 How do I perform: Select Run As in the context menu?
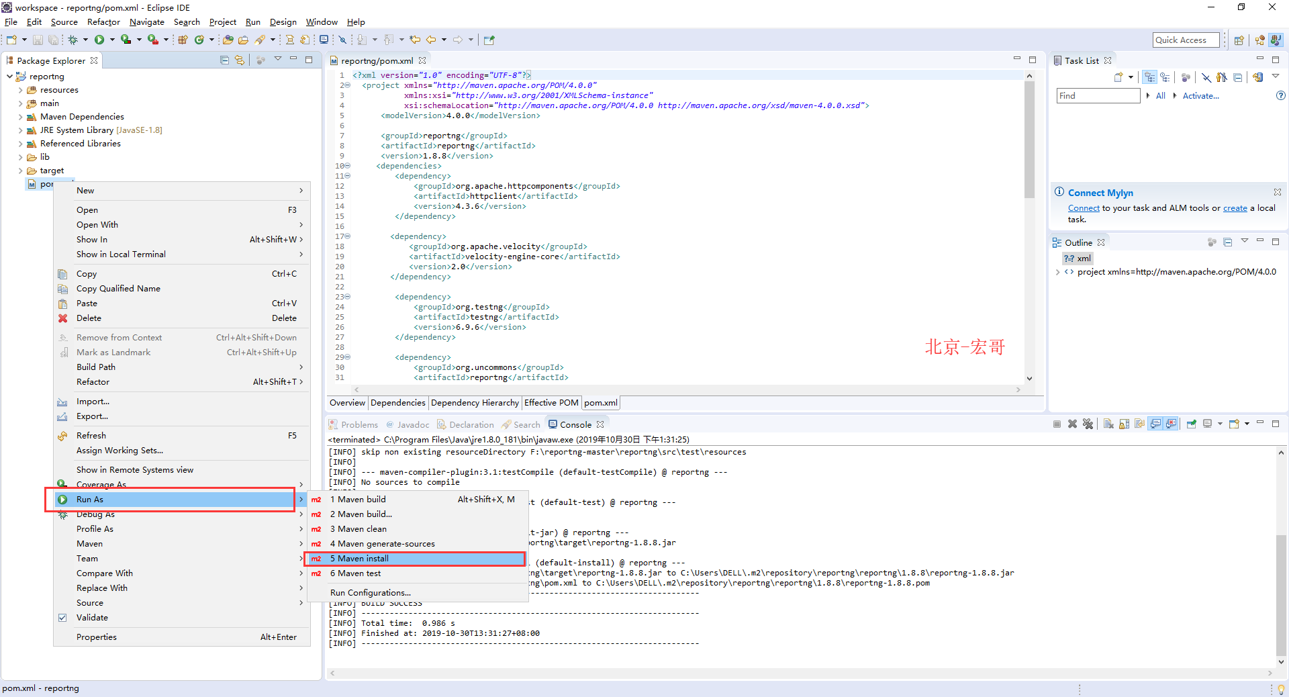[180, 500]
